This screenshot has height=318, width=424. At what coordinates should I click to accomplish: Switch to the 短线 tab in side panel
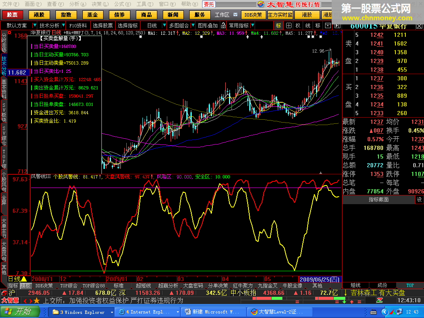click(x=355, y=285)
